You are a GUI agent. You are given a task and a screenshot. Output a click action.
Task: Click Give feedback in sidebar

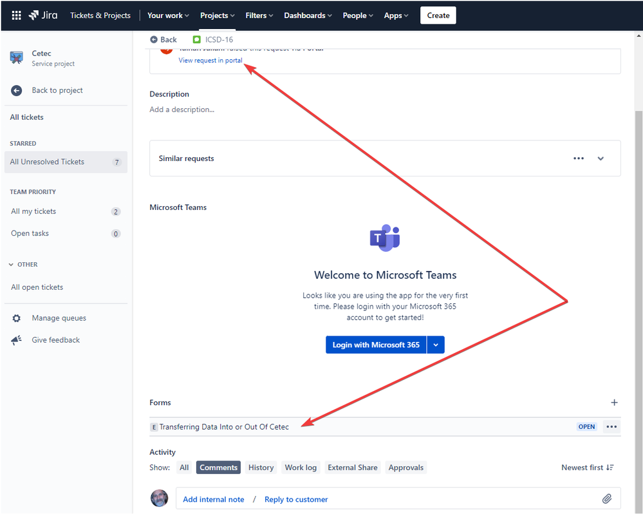[x=56, y=340]
